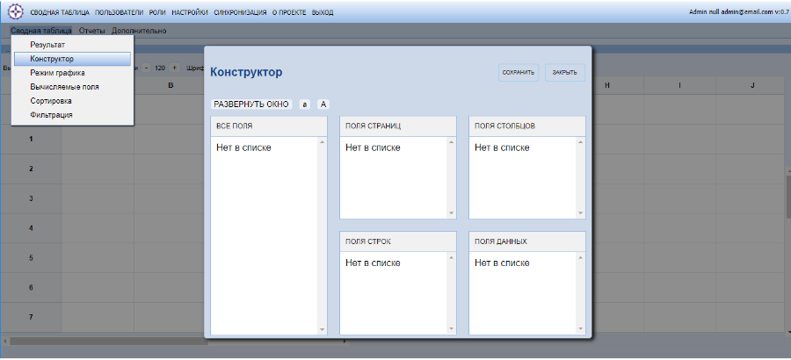Click down arrow of ВСЕ ПОЛЯ scrollbar
This screenshot has width=791, height=360.
coord(322,330)
